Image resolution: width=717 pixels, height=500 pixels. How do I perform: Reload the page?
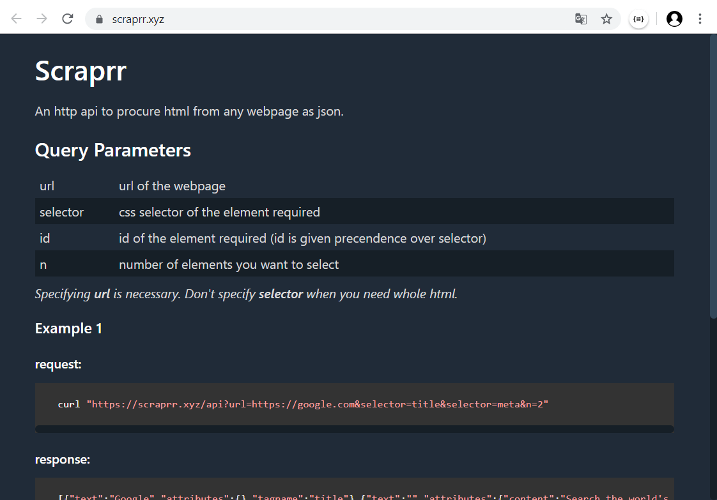68,19
